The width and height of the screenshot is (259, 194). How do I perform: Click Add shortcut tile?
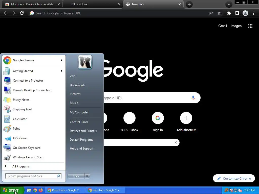click(x=186, y=122)
